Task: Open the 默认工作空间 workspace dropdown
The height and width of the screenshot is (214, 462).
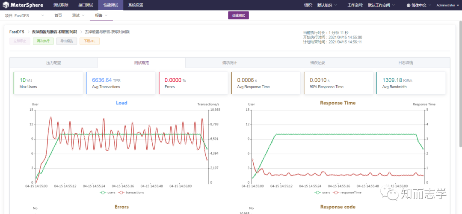Action: click(382, 5)
